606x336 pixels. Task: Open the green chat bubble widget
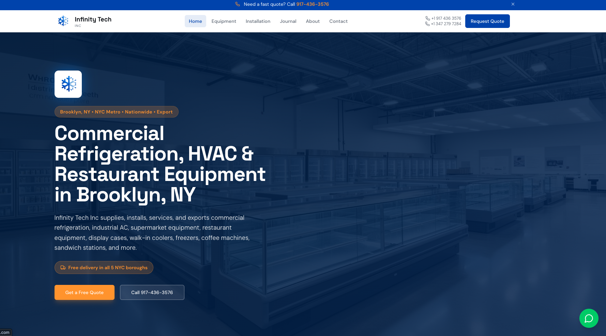[589, 318]
